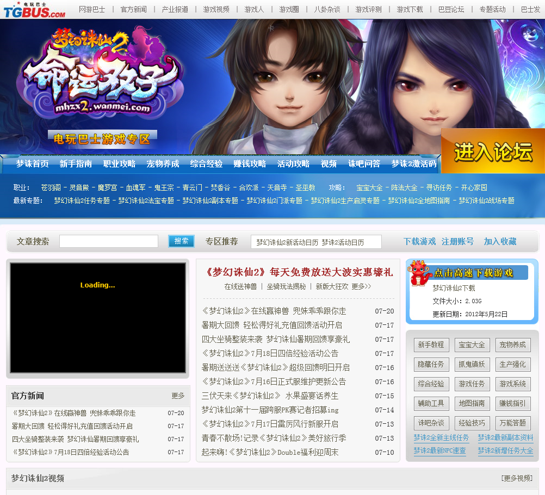Click the 加入收藏 link
Screen dimensions: 545x495
[500, 241]
